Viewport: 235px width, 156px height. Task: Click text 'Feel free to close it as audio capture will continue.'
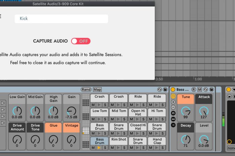[58, 63]
